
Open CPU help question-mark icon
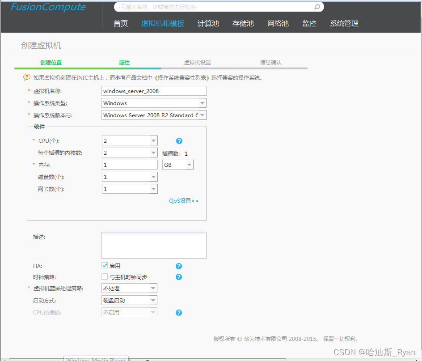179,141
